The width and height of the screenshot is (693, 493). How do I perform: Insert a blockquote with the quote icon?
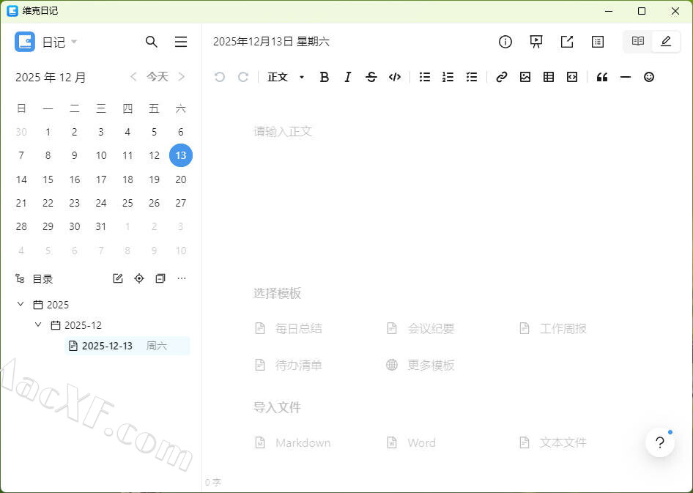(x=602, y=77)
